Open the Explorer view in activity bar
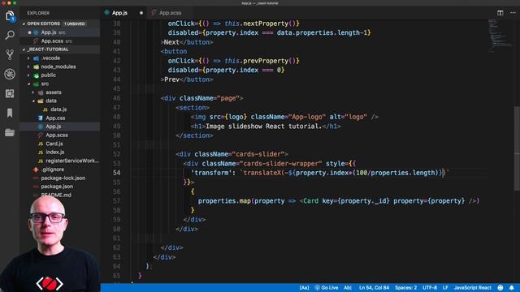The image size is (520, 292). click(x=10, y=16)
